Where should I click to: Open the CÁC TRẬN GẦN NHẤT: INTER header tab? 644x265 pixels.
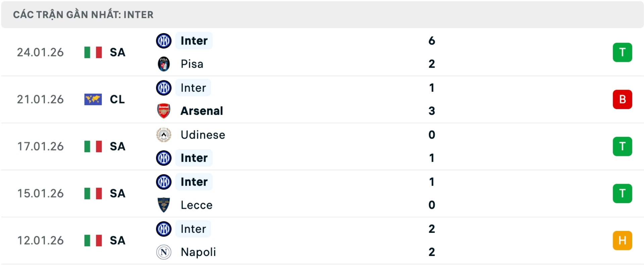click(83, 14)
